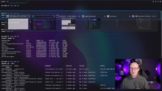Click the 'STATUS' column header
The height and width of the screenshot is (91, 162).
pyautogui.click(x=82, y=66)
